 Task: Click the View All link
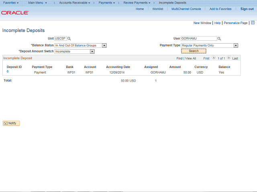190,58
